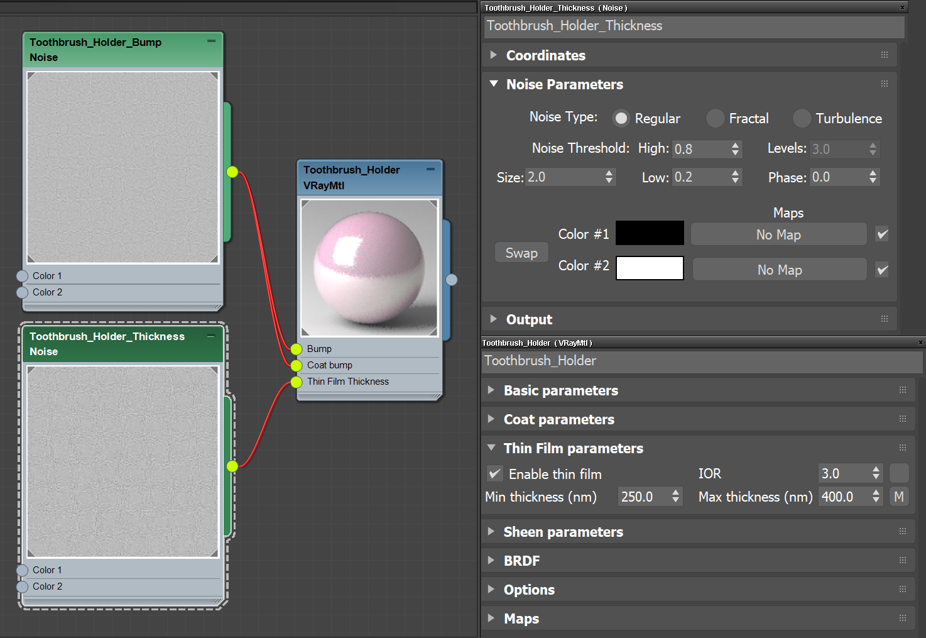
Task: Select the Turbulence noise type
Action: (x=802, y=118)
